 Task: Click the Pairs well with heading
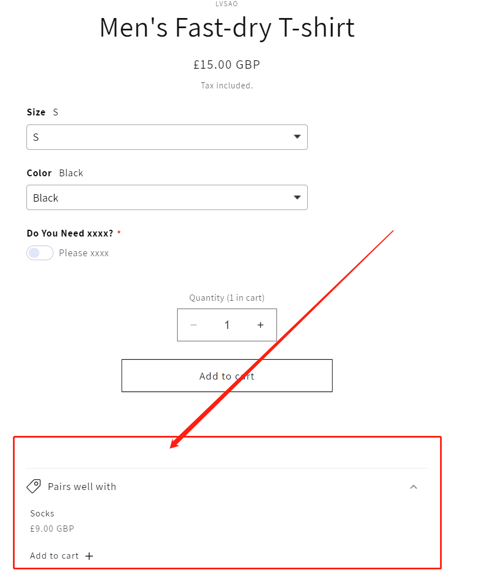tap(82, 487)
